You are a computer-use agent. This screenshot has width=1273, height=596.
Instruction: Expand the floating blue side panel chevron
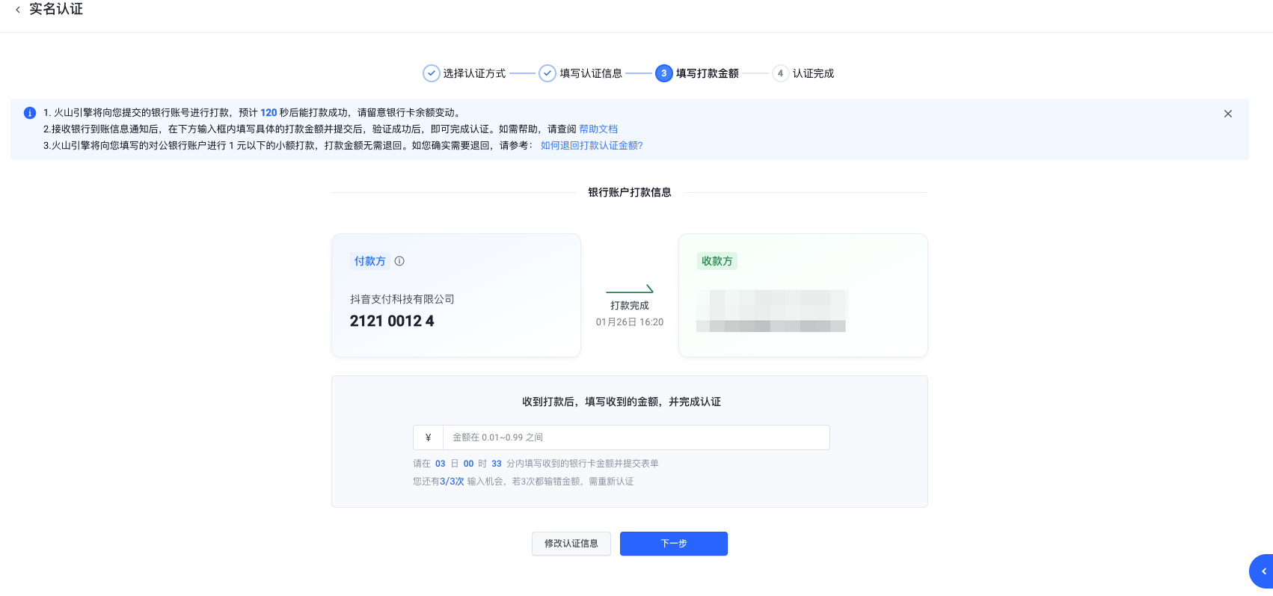coord(1263,571)
